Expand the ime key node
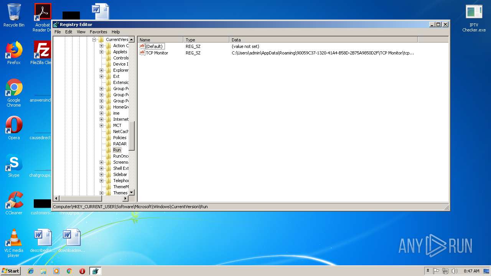The height and width of the screenshot is (276, 491). click(101, 113)
